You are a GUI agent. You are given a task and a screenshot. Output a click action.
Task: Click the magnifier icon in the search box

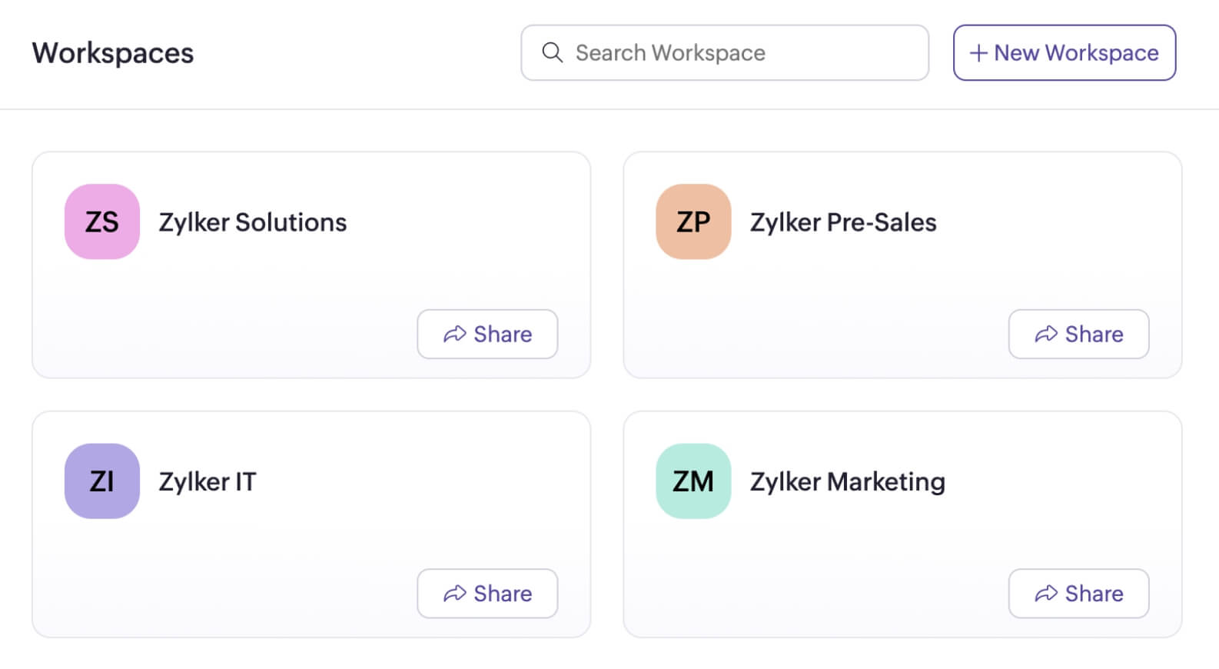point(552,52)
